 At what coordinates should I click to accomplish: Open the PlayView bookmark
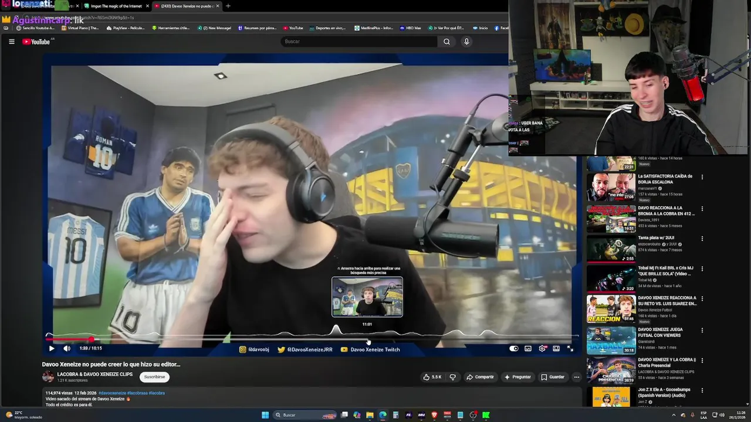[126, 28]
